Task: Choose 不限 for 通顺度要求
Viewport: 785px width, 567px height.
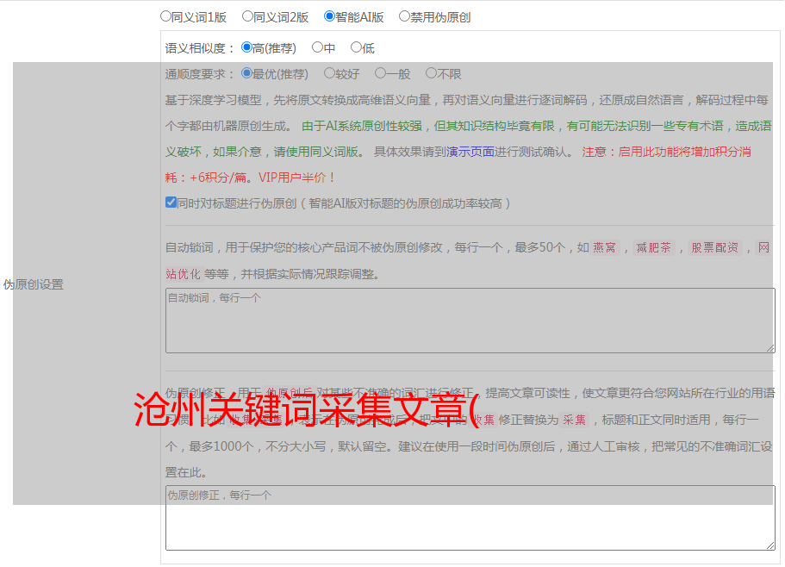Action: tap(431, 74)
